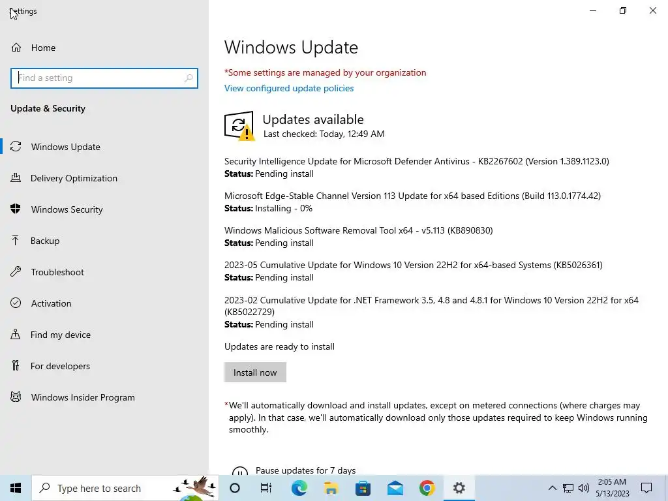Launch Microsoft Edge from the taskbar
This screenshot has width=668, height=501.
pos(299,488)
